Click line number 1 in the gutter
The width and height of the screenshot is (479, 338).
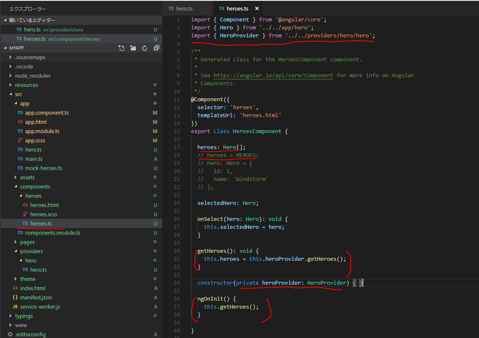pyautogui.click(x=178, y=19)
